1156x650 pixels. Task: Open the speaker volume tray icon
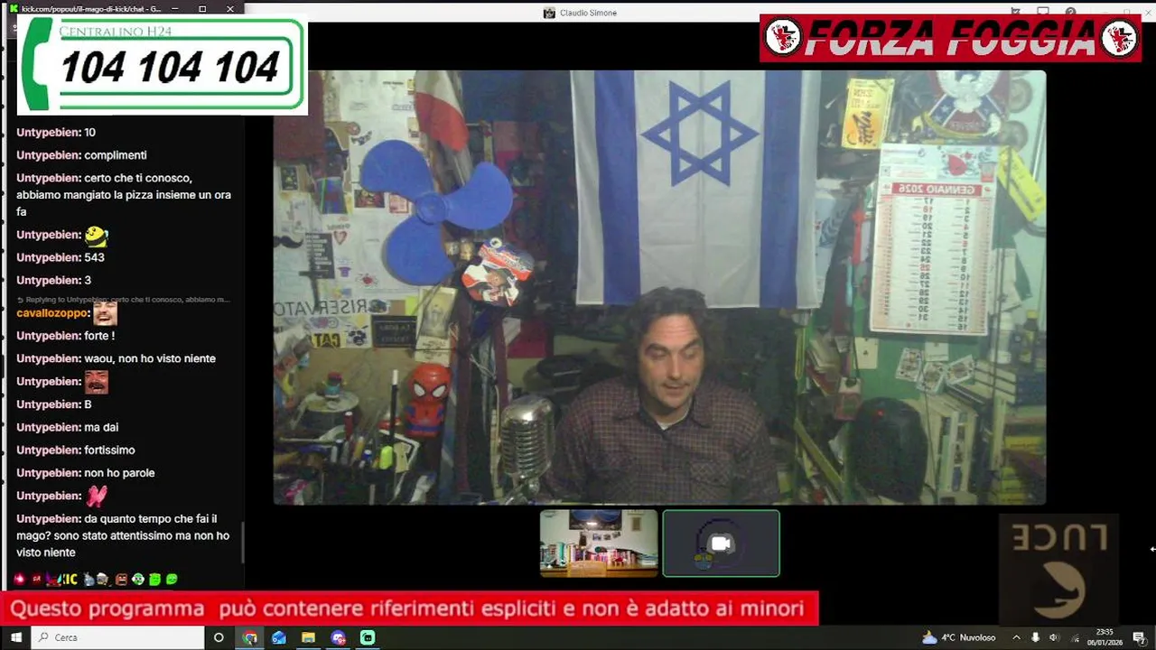click(1054, 637)
